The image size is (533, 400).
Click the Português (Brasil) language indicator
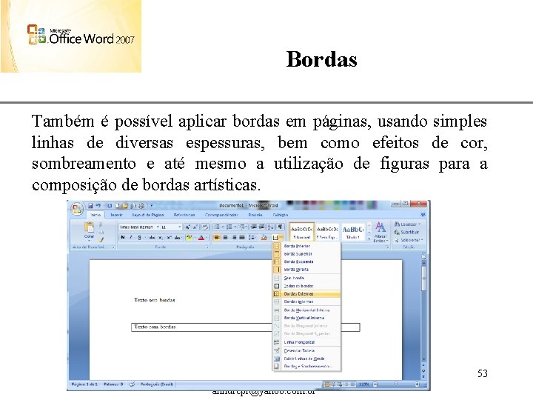(157, 384)
